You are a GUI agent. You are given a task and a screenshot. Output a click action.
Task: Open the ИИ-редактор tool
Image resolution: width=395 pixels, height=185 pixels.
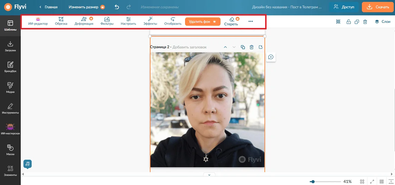pyautogui.click(x=38, y=21)
